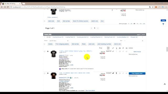Select My eBay All Selling browser tab

[x=11, y=4]
